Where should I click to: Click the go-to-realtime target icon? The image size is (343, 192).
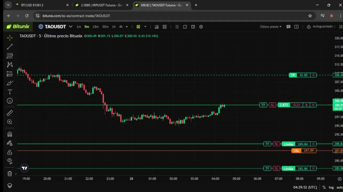(x=340, y=179)
